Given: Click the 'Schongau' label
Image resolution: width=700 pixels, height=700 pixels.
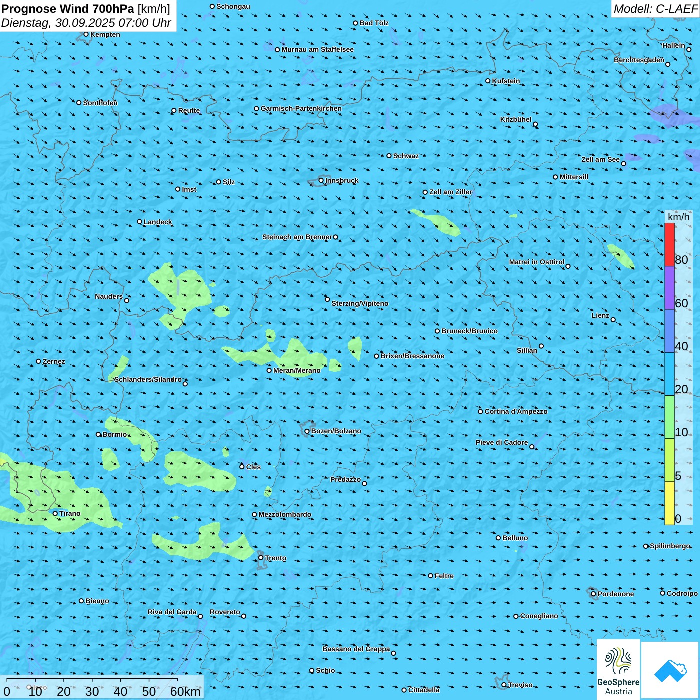Looking at the screenshot, I should click(233, 6).
